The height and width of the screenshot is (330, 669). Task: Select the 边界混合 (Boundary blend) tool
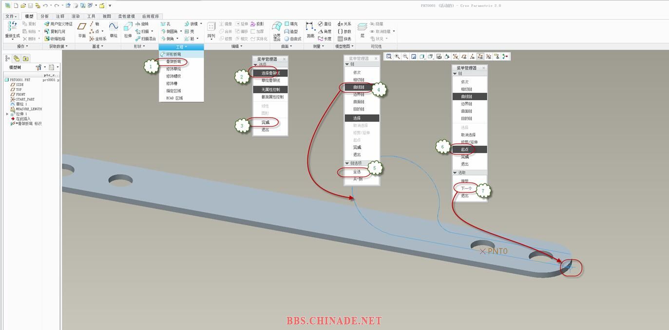(277, 30)
